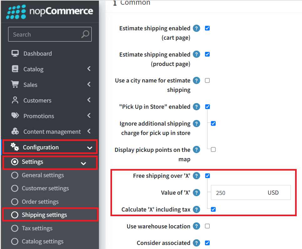Click the Promotions tags icon
302x249 pixels.
(15, 116)
